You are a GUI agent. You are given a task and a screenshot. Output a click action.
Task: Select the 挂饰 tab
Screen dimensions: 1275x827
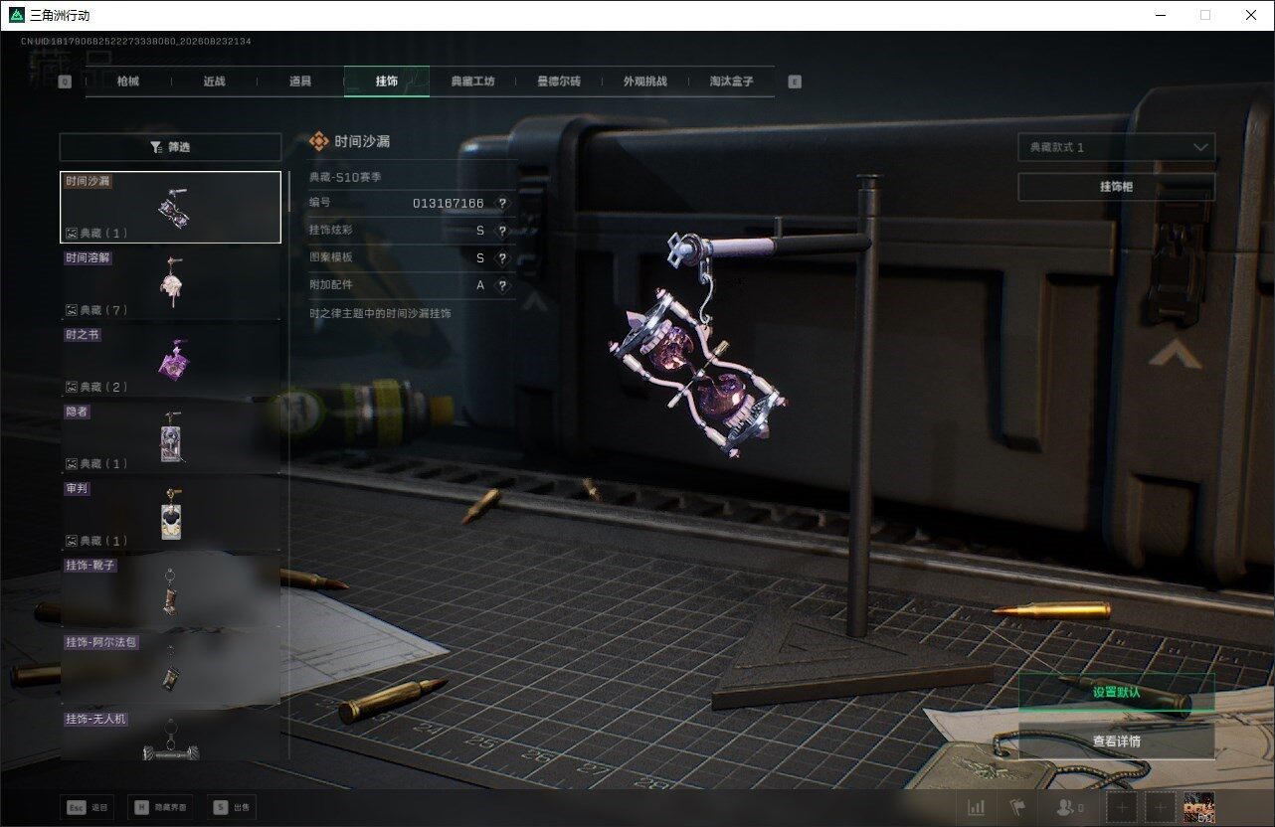click(387, 82)
